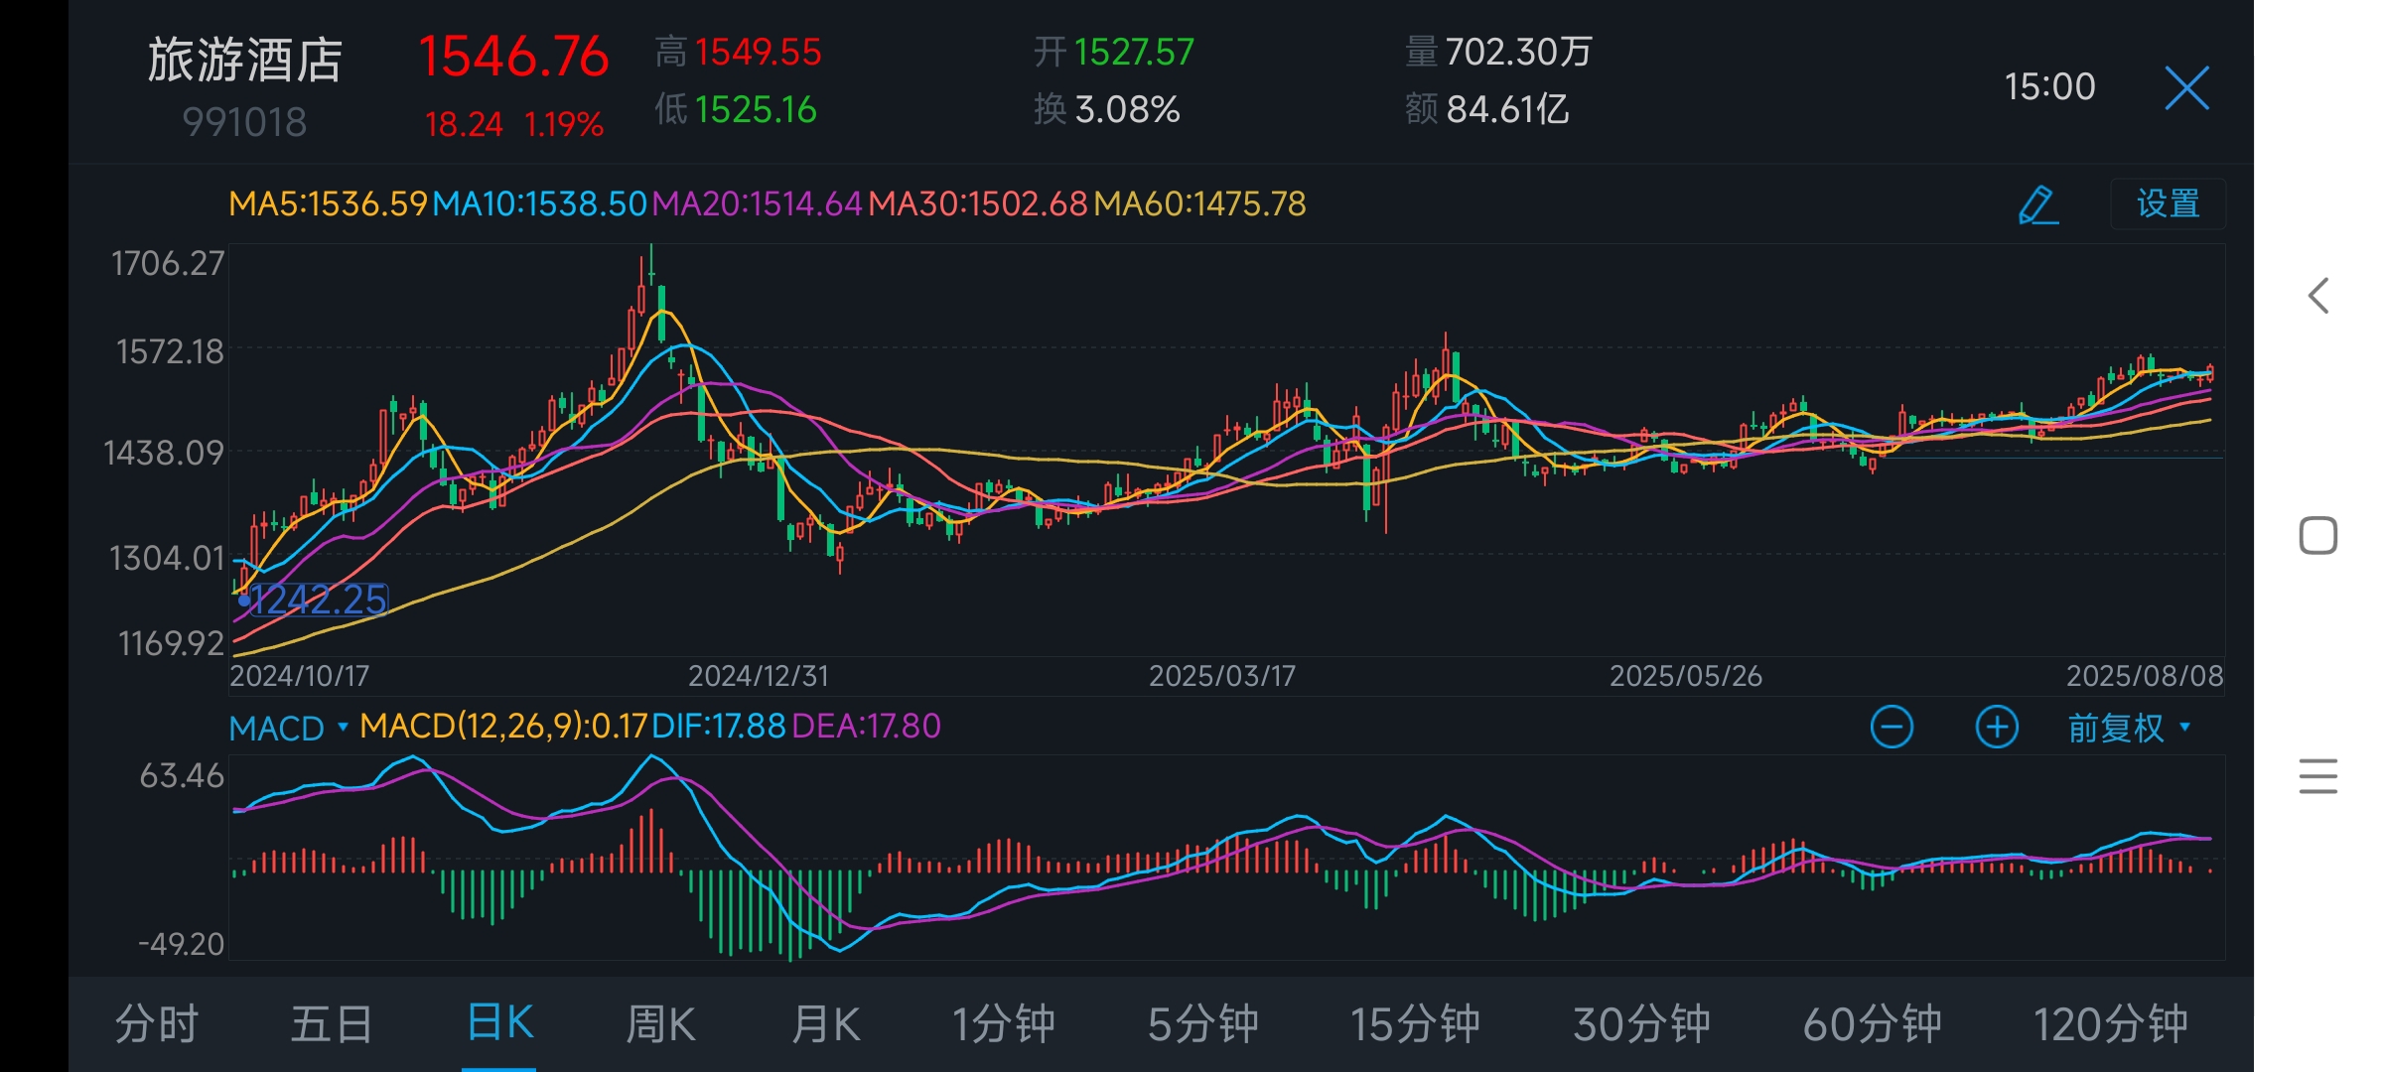
Task: Zoom in chart with the plus icon
Action: click(1997, 728)
